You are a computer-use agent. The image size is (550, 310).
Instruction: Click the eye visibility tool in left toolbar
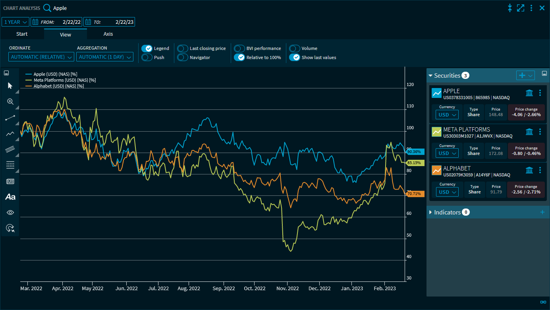10,212
